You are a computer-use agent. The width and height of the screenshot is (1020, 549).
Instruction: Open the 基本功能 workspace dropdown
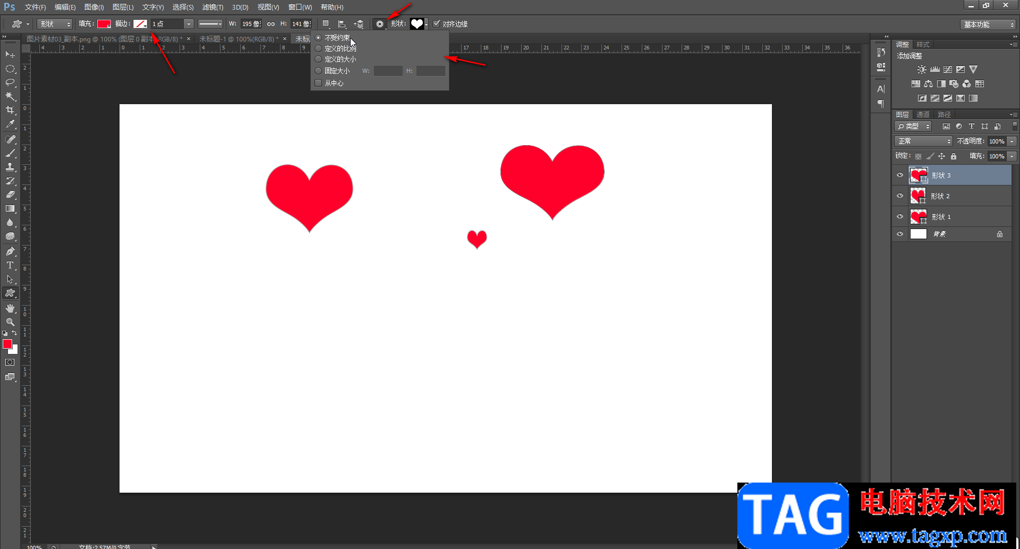click(x=988, y=24)
